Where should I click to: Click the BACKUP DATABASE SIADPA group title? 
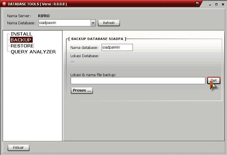97,39
